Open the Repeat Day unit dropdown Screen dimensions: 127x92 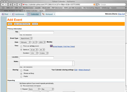47,89
